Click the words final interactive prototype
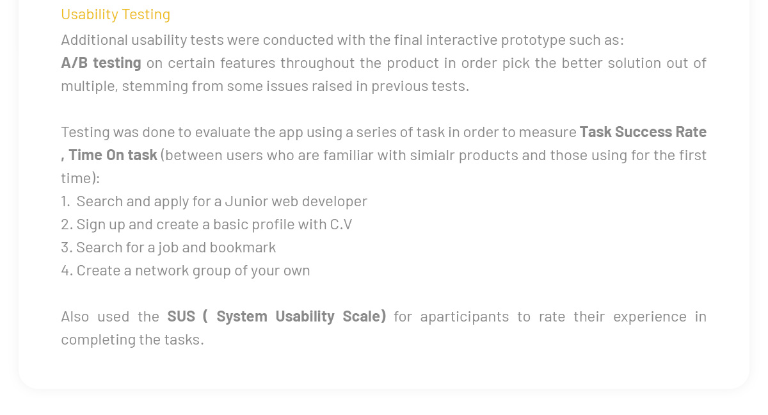 pyautogui.click(x=458, y=40)
